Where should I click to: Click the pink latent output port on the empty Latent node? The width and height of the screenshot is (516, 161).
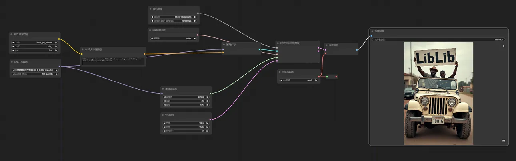[x=210, y=119]
